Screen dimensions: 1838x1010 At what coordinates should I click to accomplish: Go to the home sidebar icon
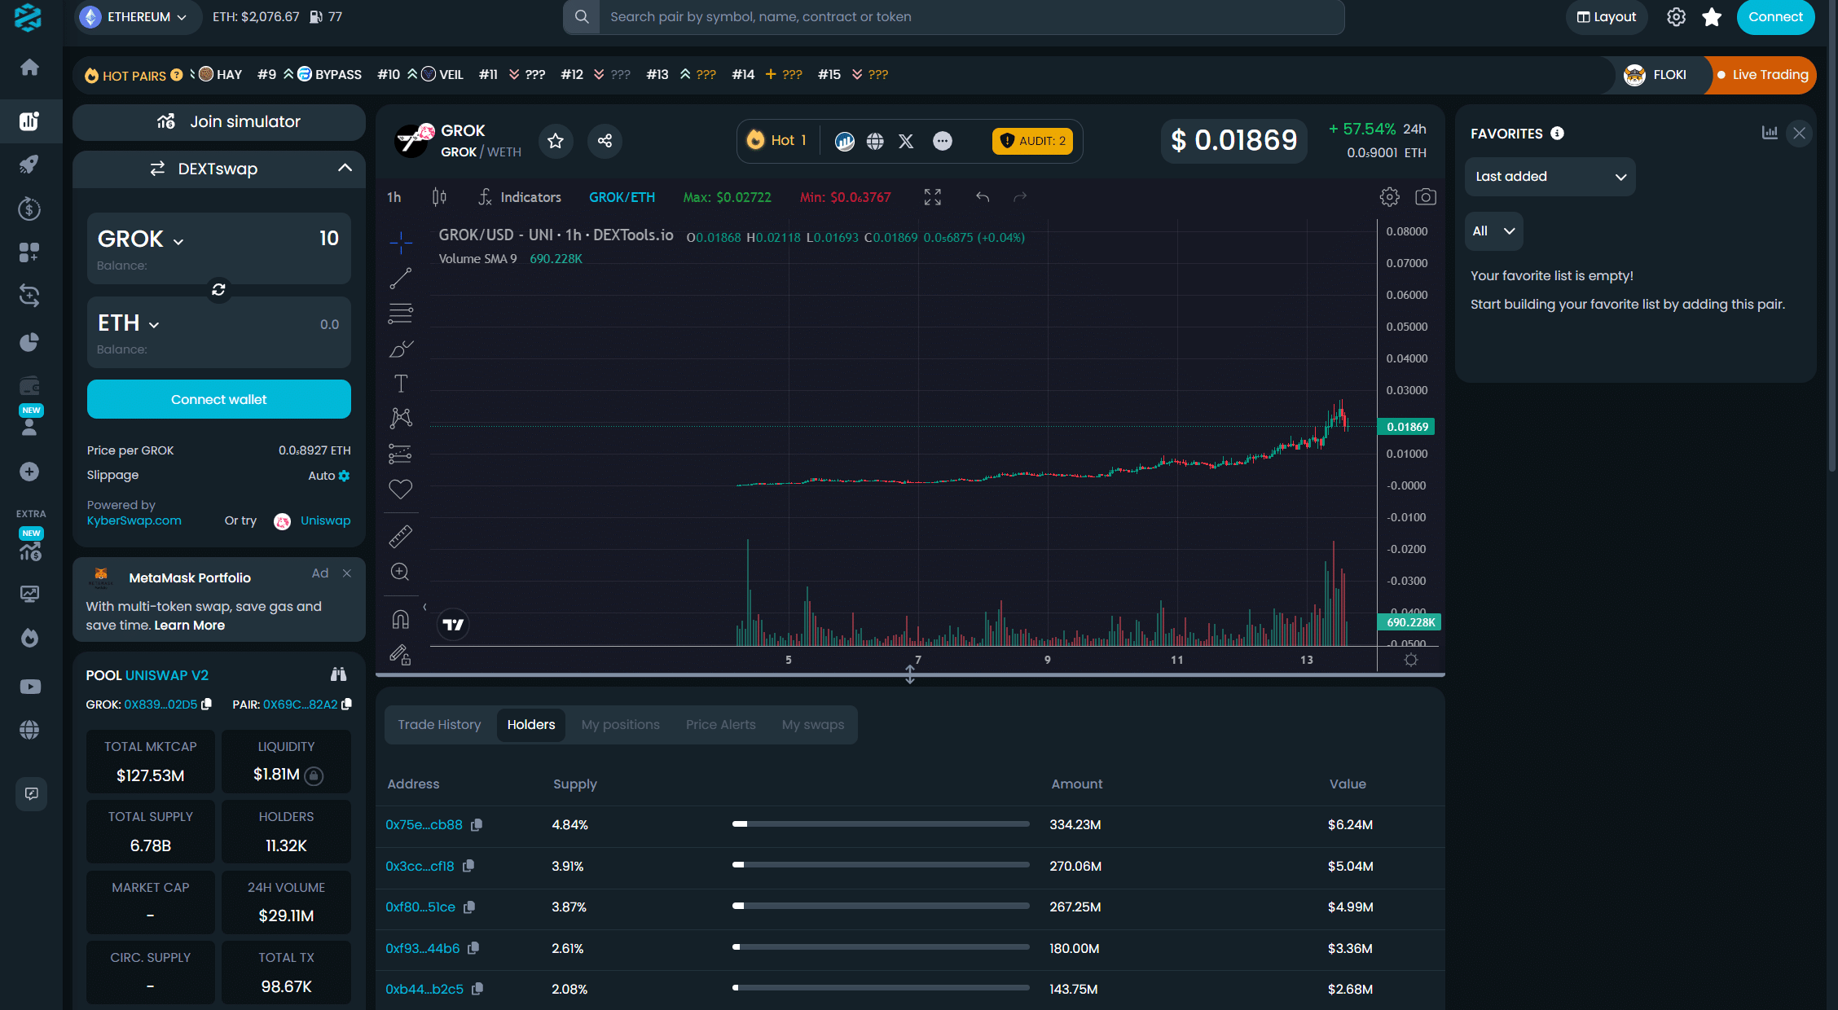[29, 67]
